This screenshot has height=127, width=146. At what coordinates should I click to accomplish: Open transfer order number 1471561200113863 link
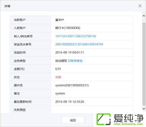76,36
